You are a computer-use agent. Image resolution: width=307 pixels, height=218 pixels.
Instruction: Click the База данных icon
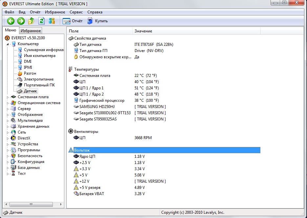click(13, 168)
